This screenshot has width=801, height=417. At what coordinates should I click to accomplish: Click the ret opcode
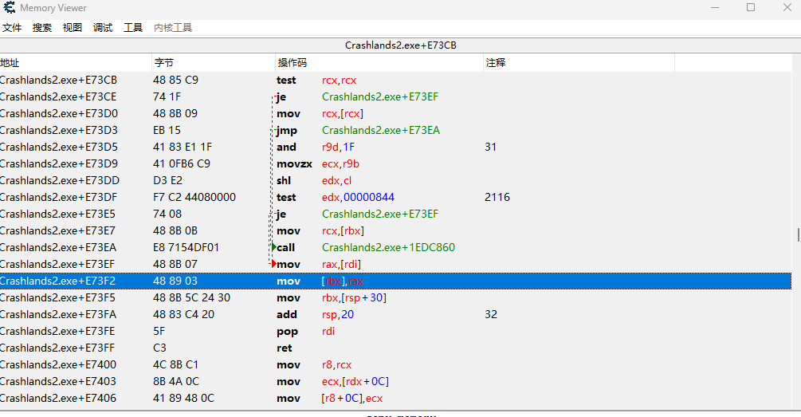(x=284, y=348)
